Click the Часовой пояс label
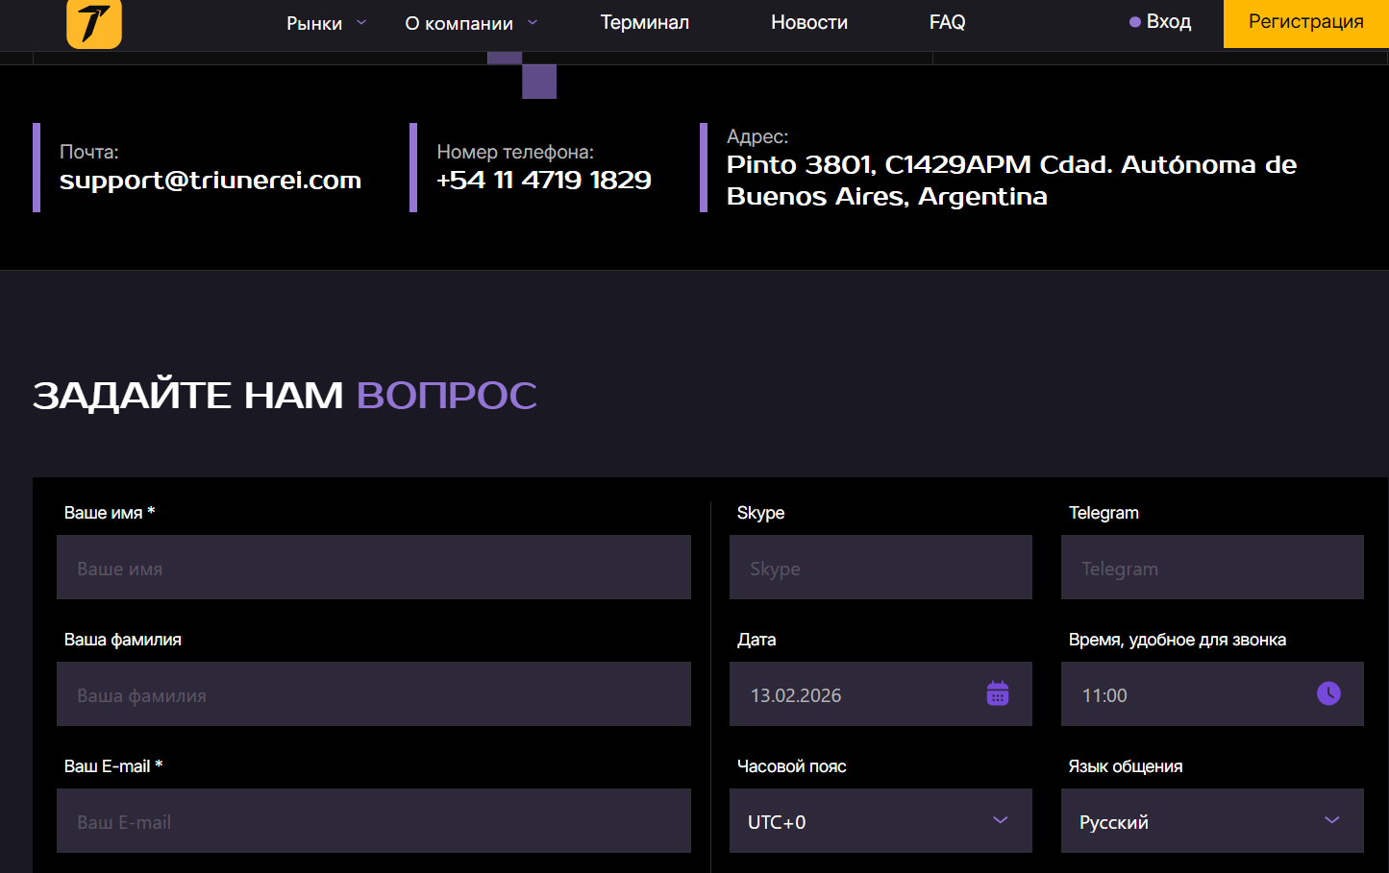Screen dimensions: 1389x873 (792, 766)
